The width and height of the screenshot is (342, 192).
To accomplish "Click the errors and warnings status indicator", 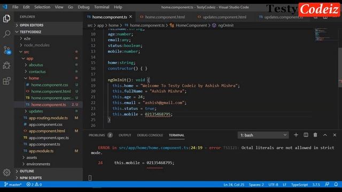I will click(x=34, y=185).
